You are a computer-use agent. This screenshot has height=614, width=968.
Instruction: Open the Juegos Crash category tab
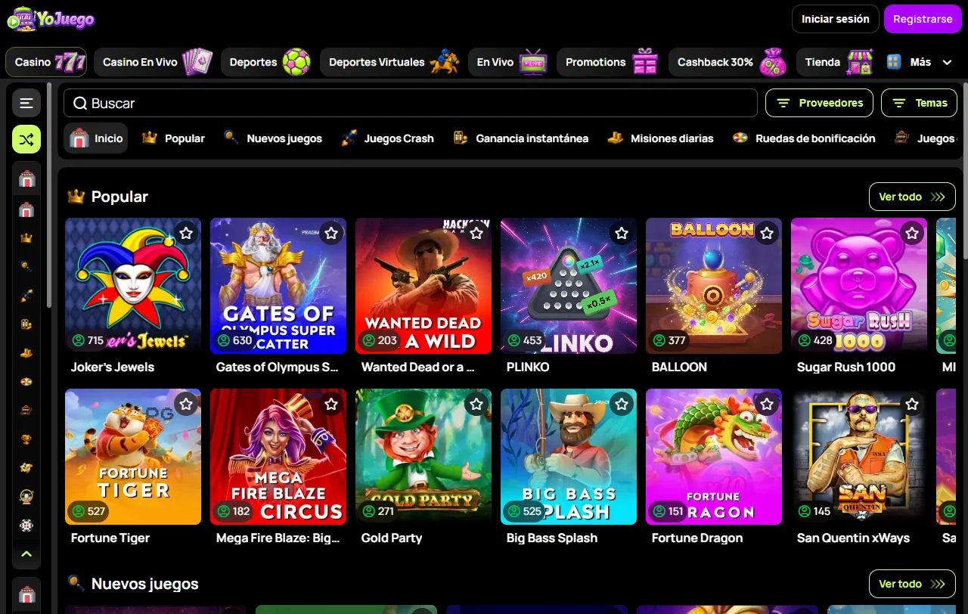387,138
